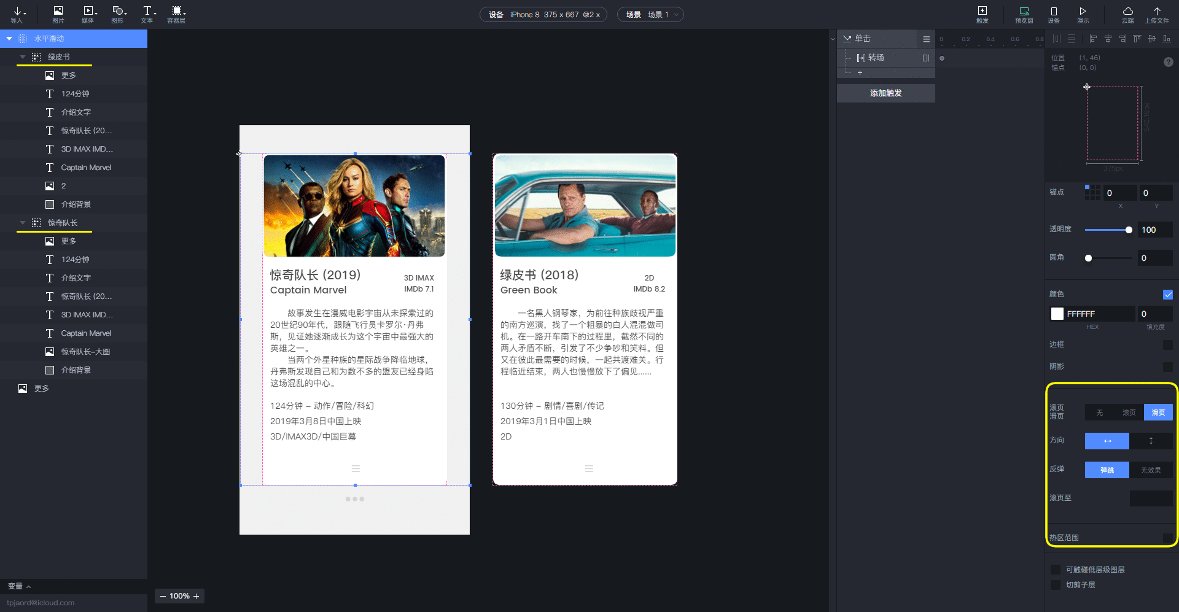Expand the 变量 variables panel
Screen dimensions: 1179x612
[x=19, y=586]
